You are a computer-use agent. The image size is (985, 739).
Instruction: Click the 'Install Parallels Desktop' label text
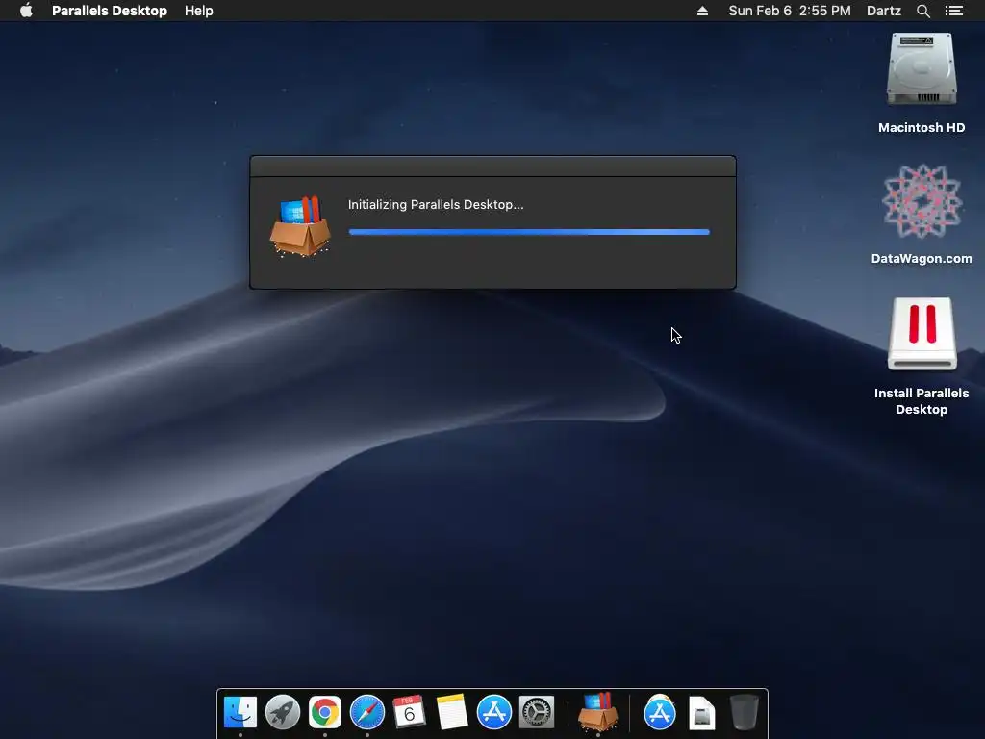coord(922,401)
